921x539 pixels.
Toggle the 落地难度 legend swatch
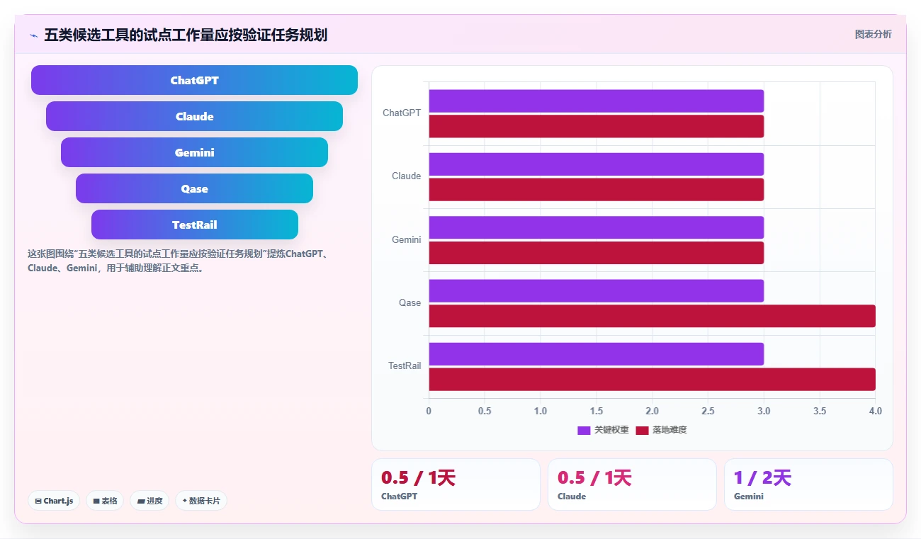point(642,430)
